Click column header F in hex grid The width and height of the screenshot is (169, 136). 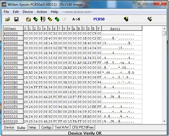[99, 28]
